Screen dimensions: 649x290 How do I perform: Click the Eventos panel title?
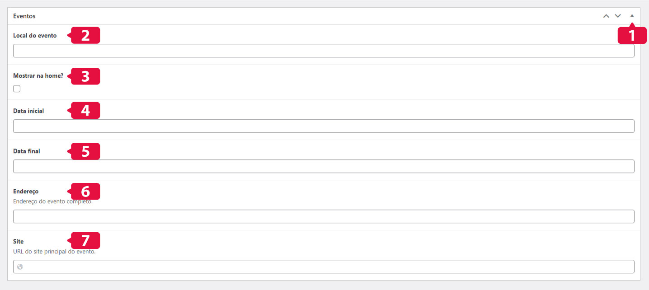pyautogui.click(x=24, y=16)
